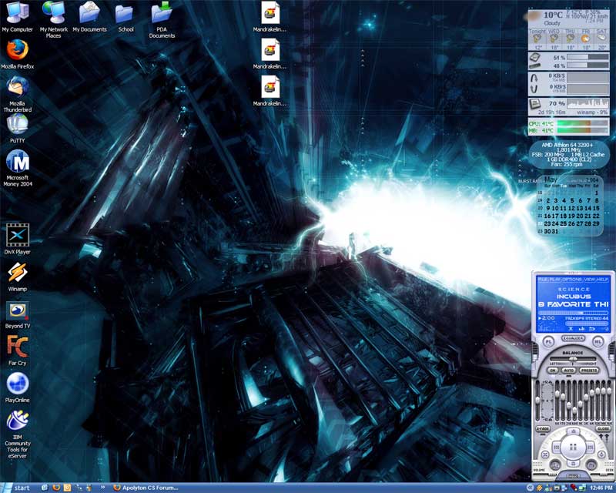This screenshot has width=616, height=493.
Task: Expand the Quick Launch overflow chevron
Action: (x=103, y=488)
